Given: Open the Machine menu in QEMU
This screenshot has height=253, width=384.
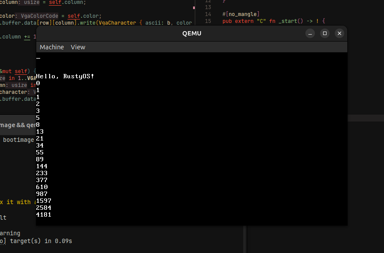Looking at the screenshot, I should pos(52,47).
